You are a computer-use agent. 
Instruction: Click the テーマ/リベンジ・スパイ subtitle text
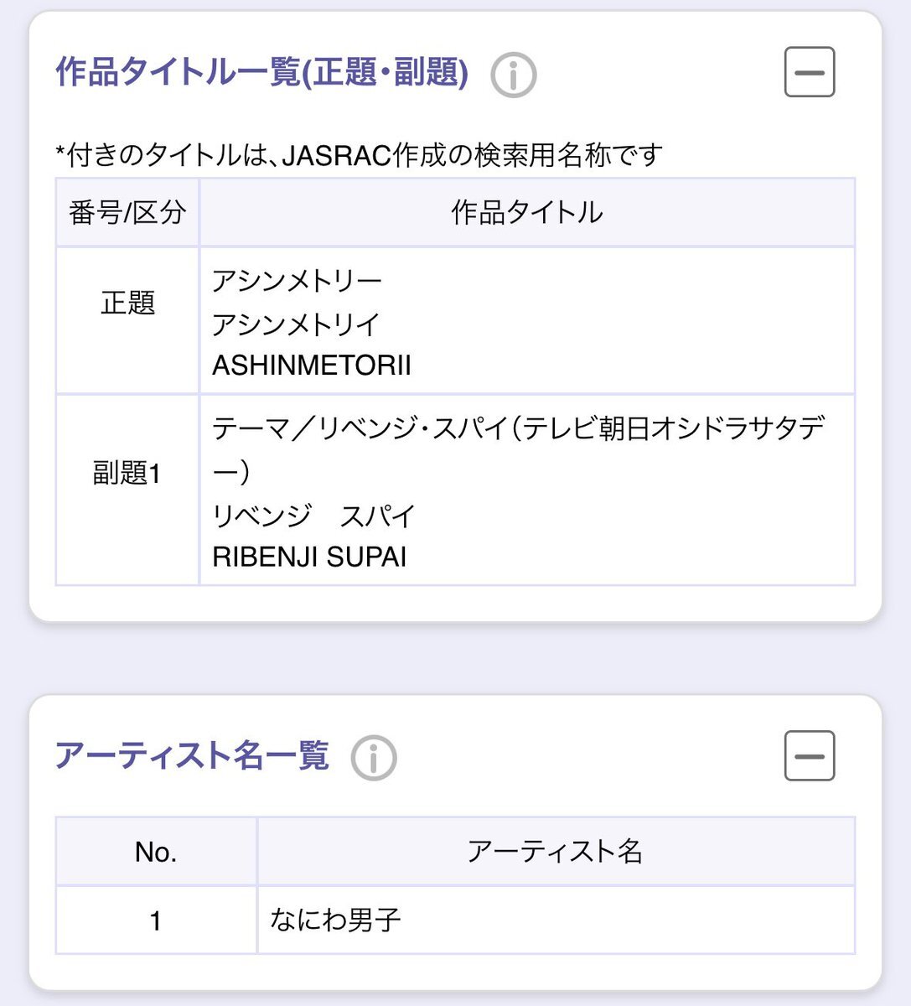[519, 450]
